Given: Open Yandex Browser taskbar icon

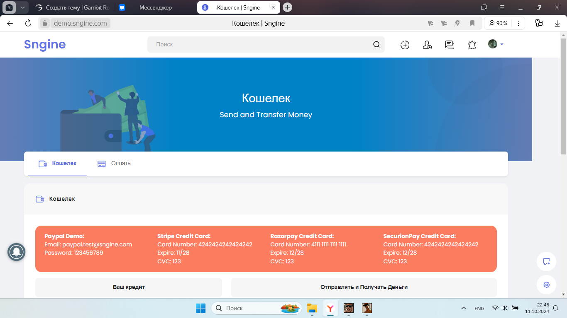Looking at the screenshot, I should tap(330, 308).
